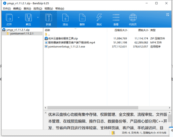Click the type cell ZIP 压缩文件

[157, 38]
